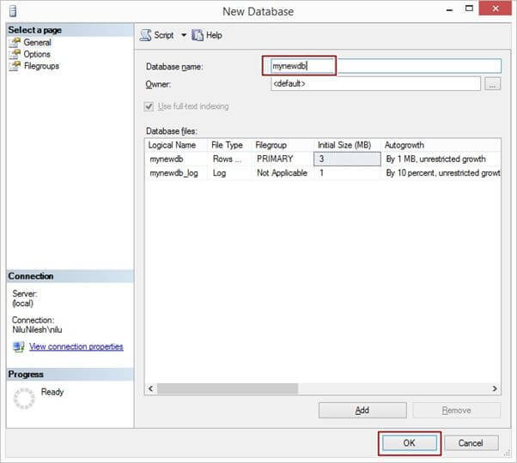Click the Owner input field

[x=375, y=83]
